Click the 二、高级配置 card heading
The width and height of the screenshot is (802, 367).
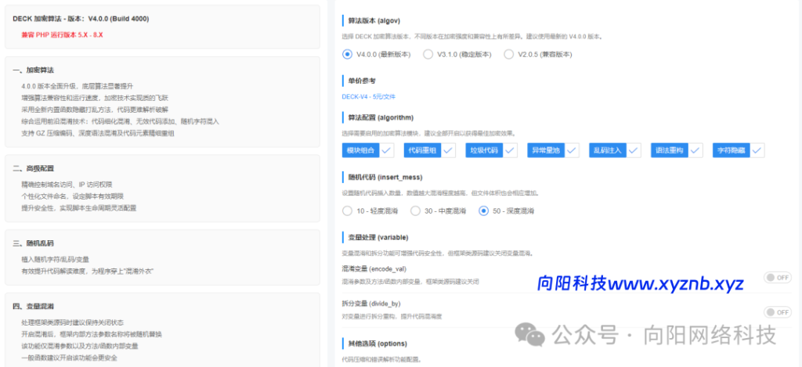[x=33, y=168]
